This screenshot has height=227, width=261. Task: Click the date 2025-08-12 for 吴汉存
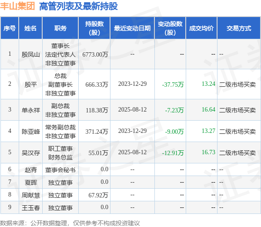pyautogui.click(x=132, y=152)
